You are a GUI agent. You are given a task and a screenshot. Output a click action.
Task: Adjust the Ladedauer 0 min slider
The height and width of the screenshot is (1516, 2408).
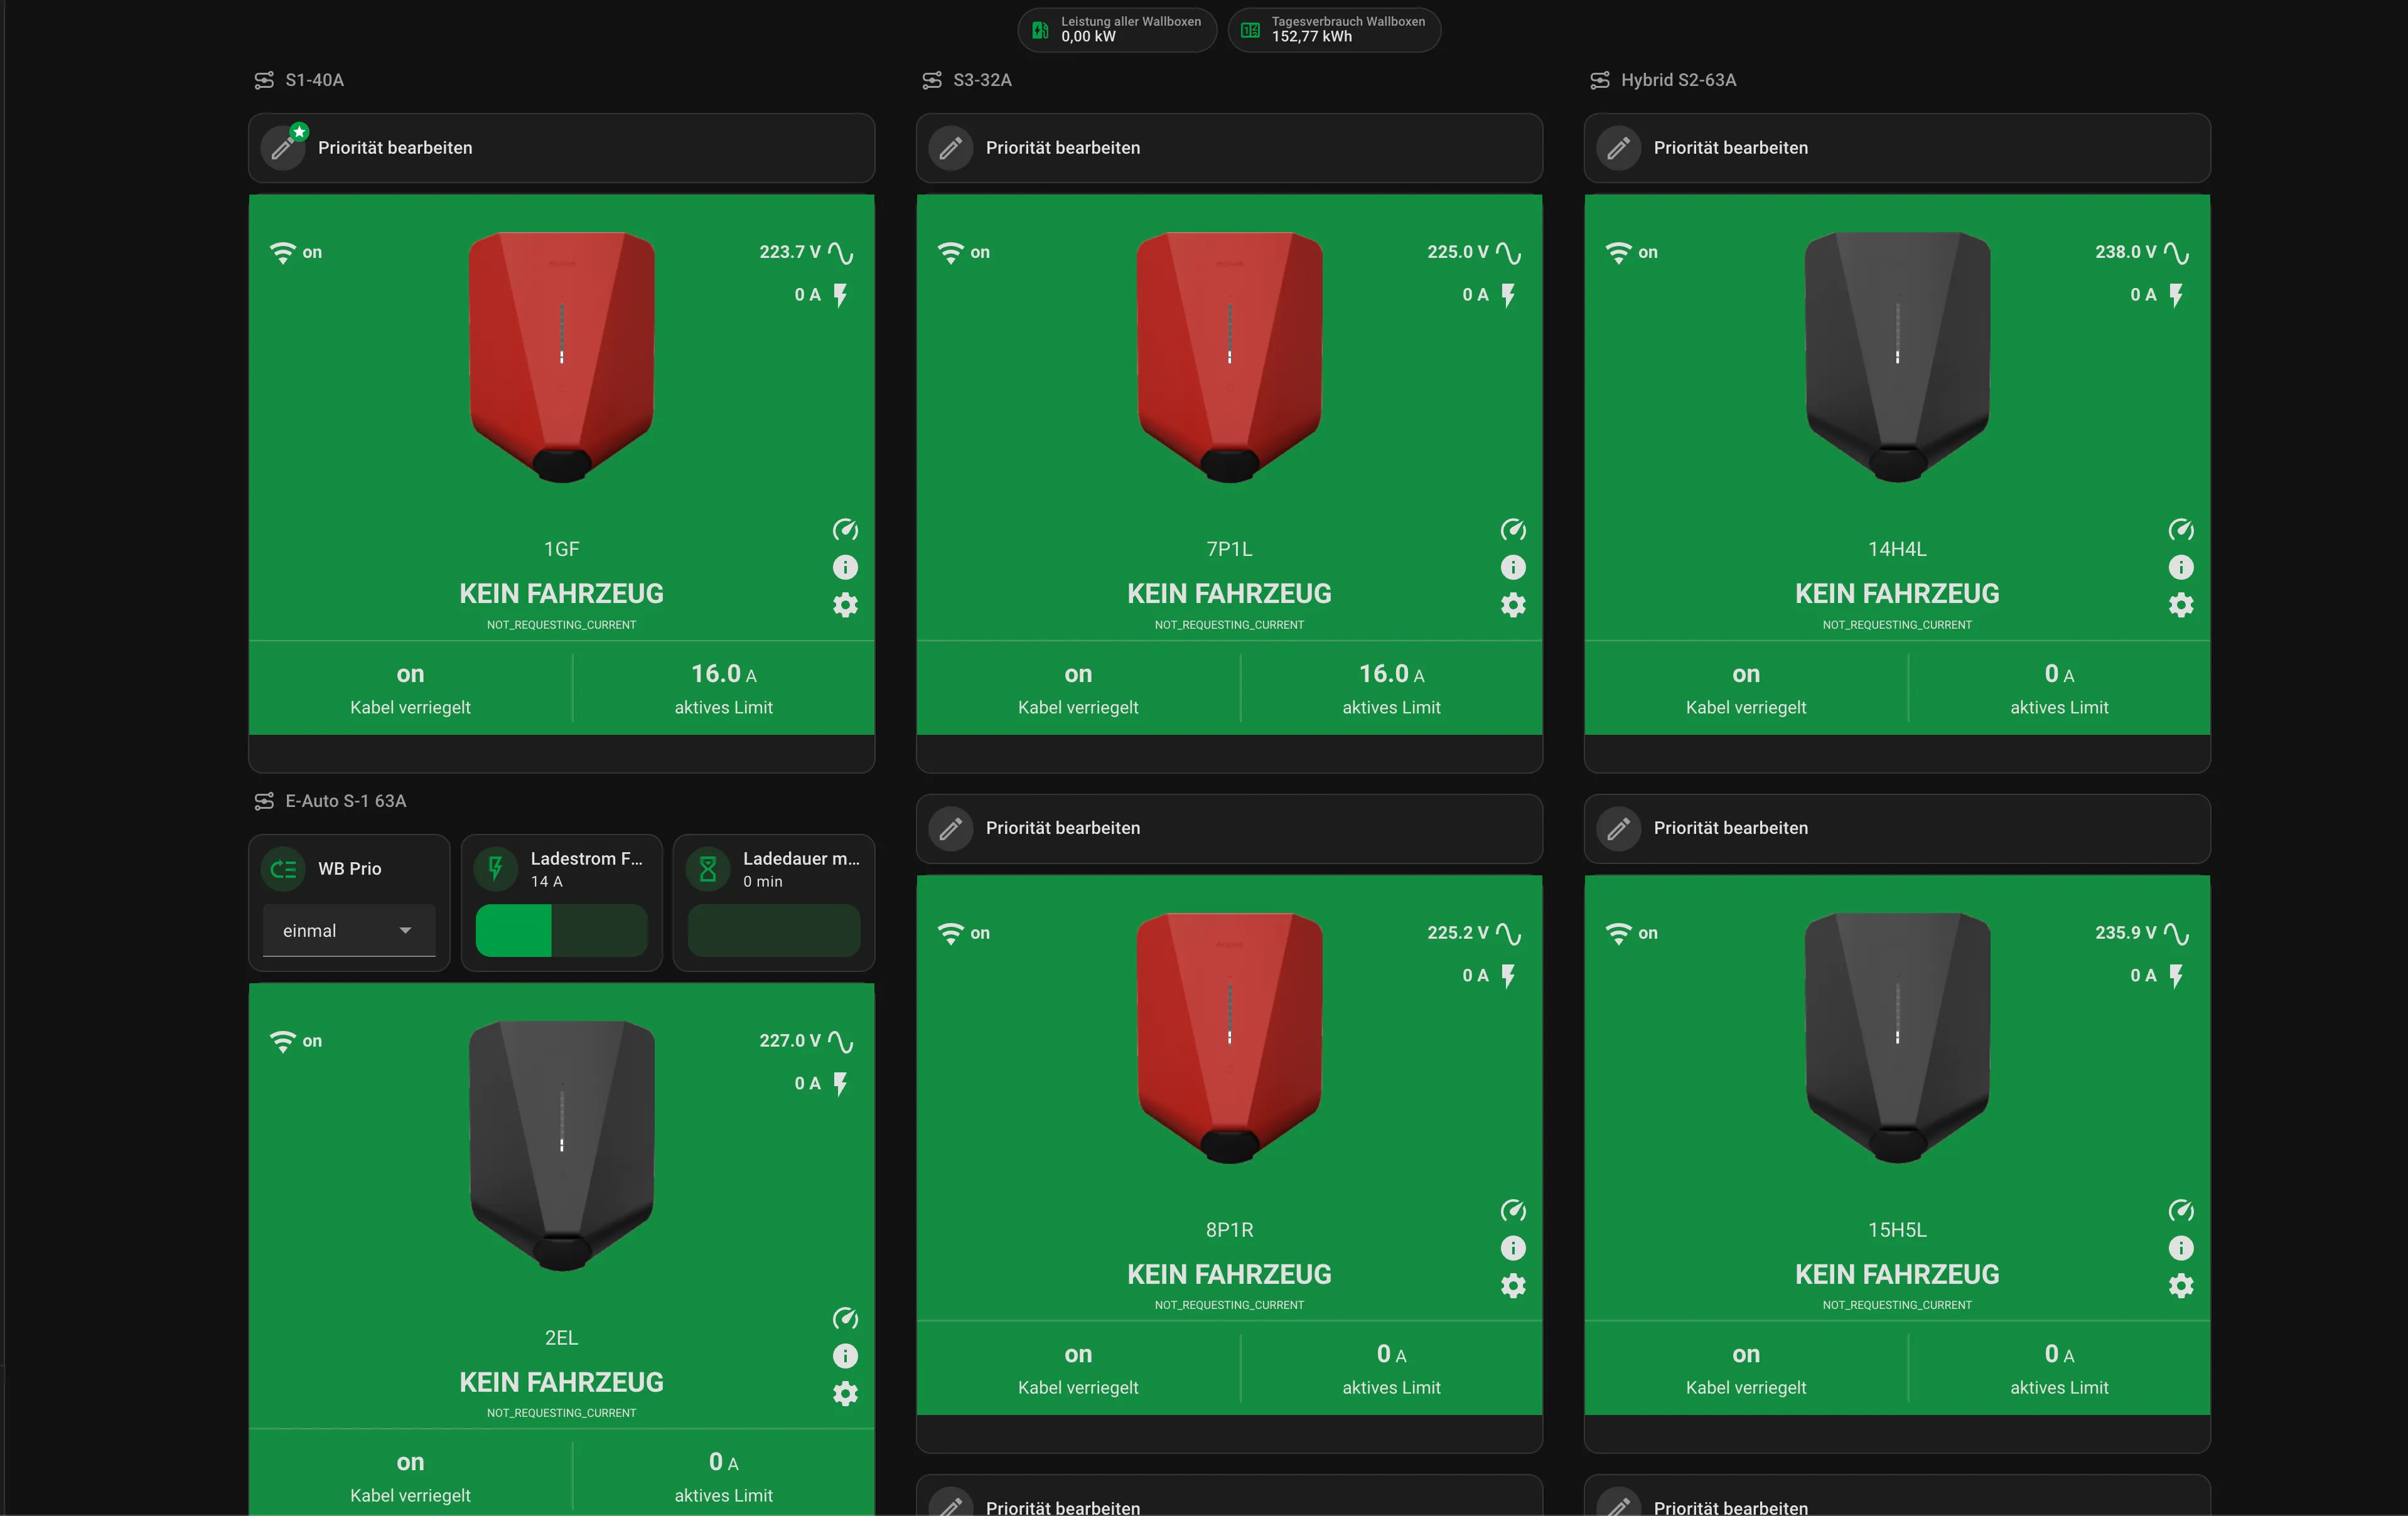(x=774, y=931)
